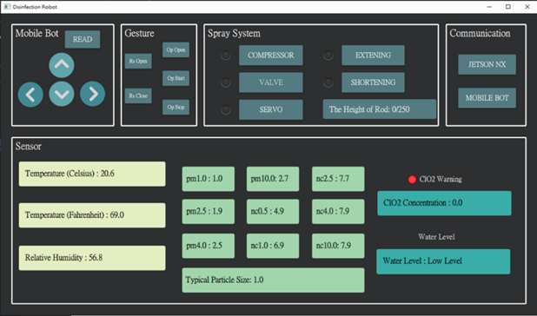Steer the bot using the left arrow
Viewport: 537px width, 316px height.
pos(30,95)
